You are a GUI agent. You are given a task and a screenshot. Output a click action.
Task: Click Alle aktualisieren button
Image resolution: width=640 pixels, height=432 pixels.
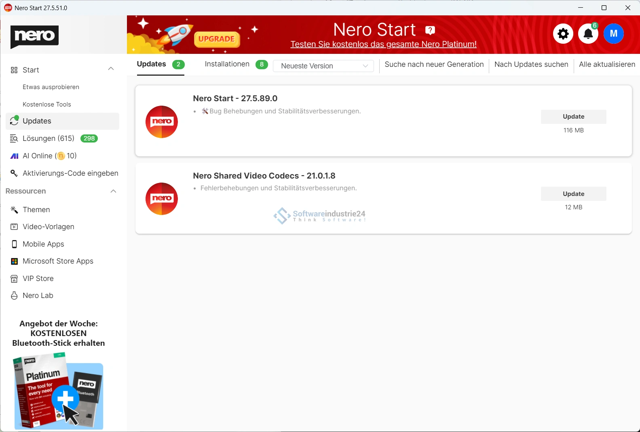pos(606,64)
